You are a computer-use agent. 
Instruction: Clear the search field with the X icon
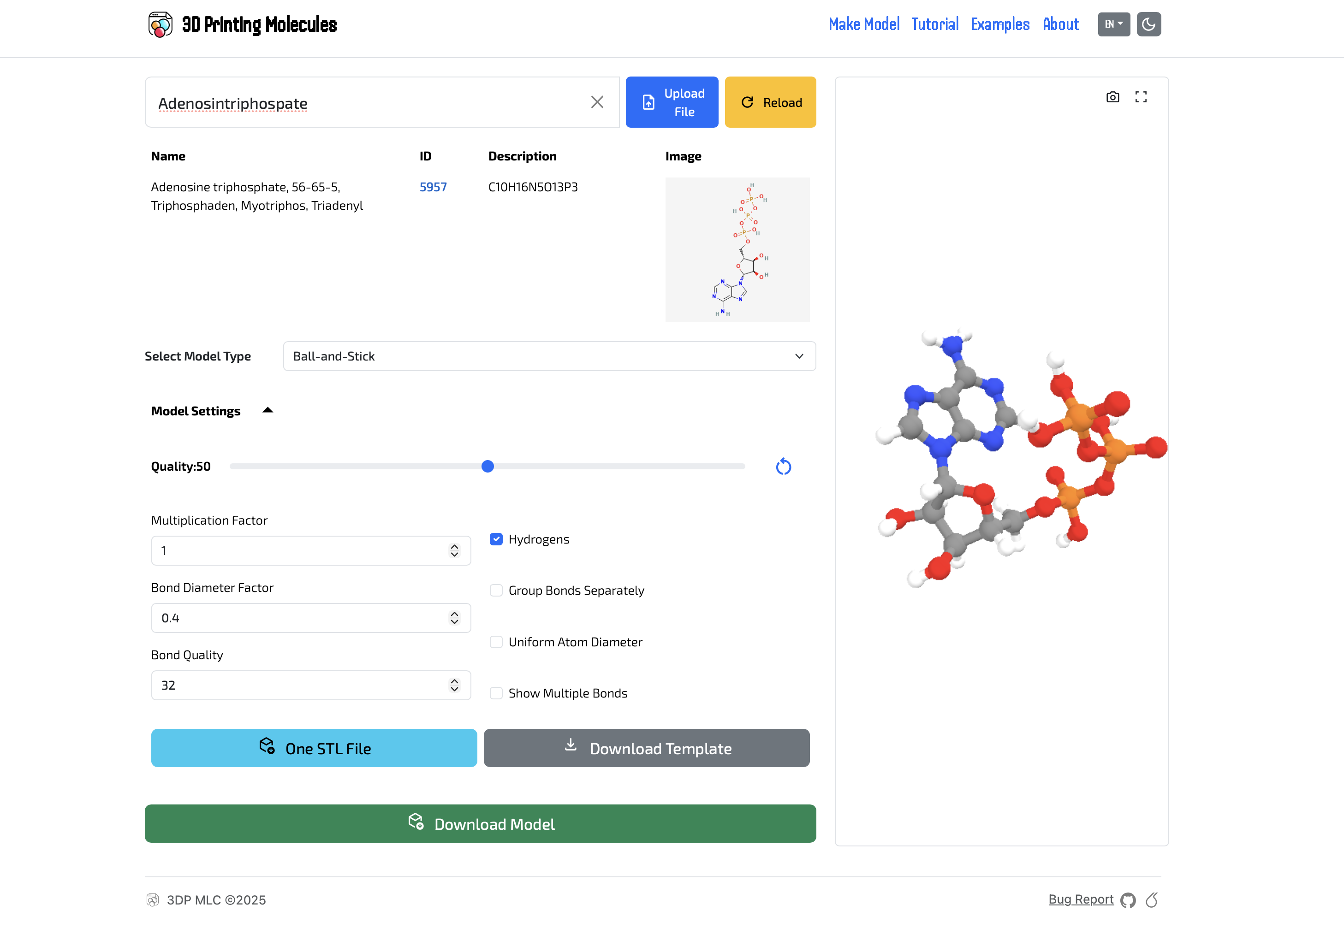click(597, 102)
